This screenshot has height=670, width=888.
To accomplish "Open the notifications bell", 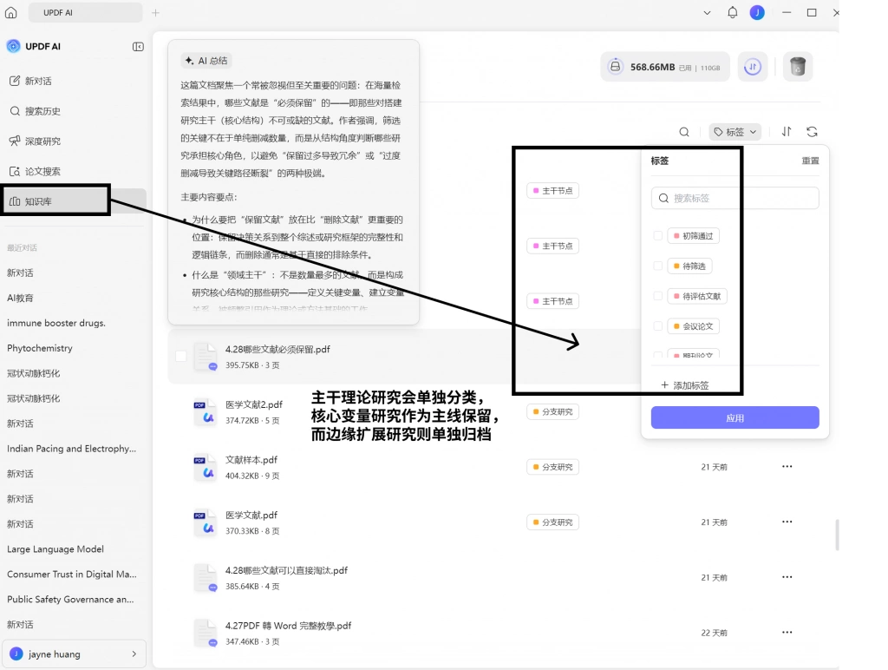I will coord(732,12).
